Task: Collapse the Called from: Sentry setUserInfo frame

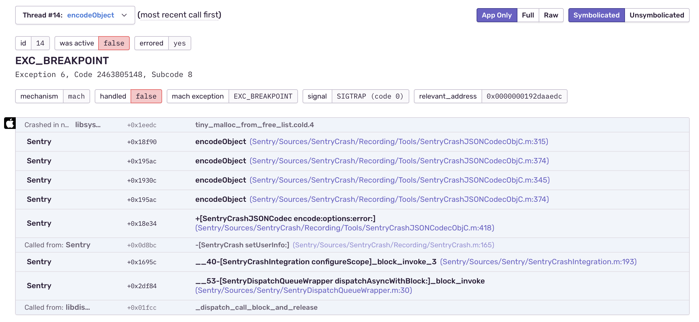Action: (x=57, y=245)
